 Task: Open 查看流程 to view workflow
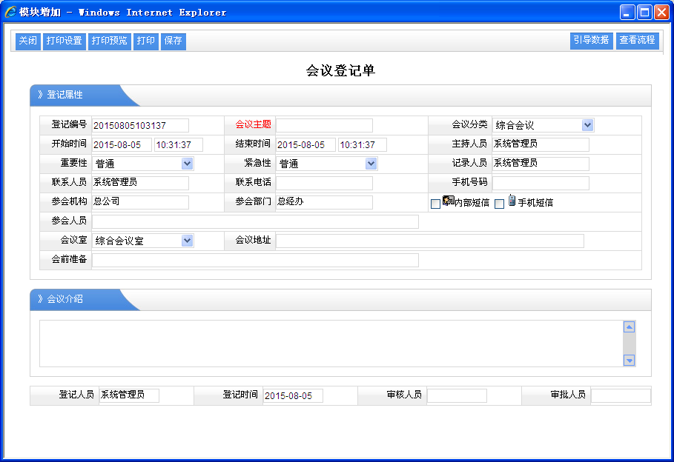pyautogui.click(x=637, y=41)
